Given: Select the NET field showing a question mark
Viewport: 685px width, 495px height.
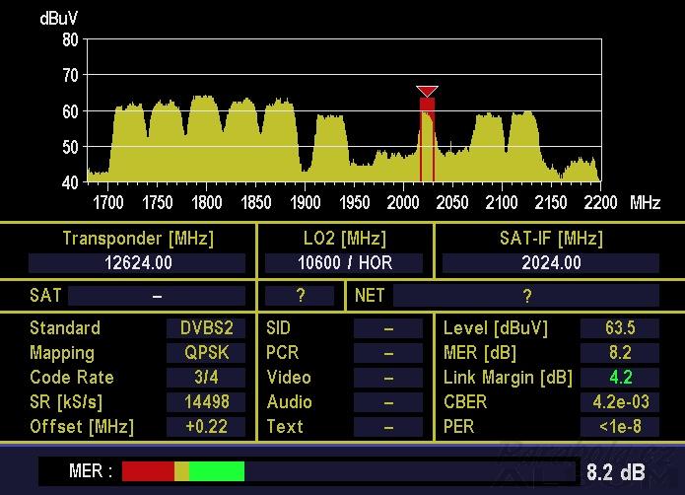Looking at the screenshot, I should pyautogui.click(x=525, y=296).
